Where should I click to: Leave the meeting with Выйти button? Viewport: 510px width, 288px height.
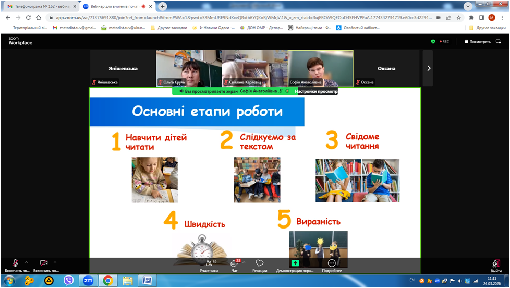(x=496, y=266)
